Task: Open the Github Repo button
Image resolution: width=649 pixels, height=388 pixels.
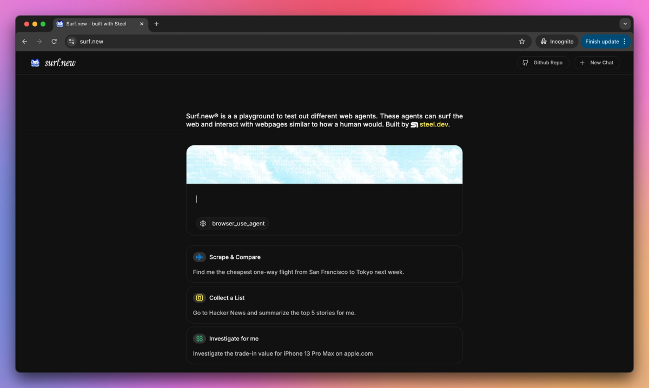Action: tap(543, 63)
